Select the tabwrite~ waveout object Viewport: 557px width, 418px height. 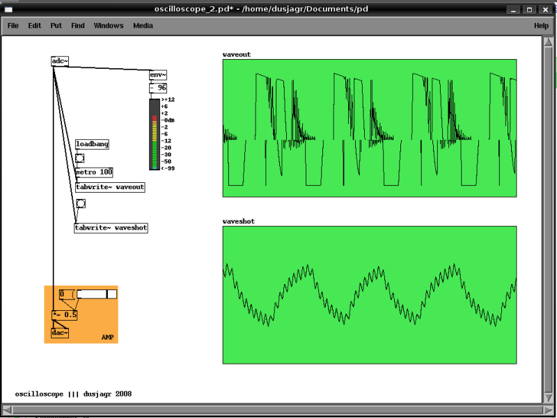110,187
